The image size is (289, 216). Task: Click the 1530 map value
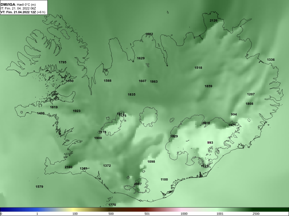[70, 81]
